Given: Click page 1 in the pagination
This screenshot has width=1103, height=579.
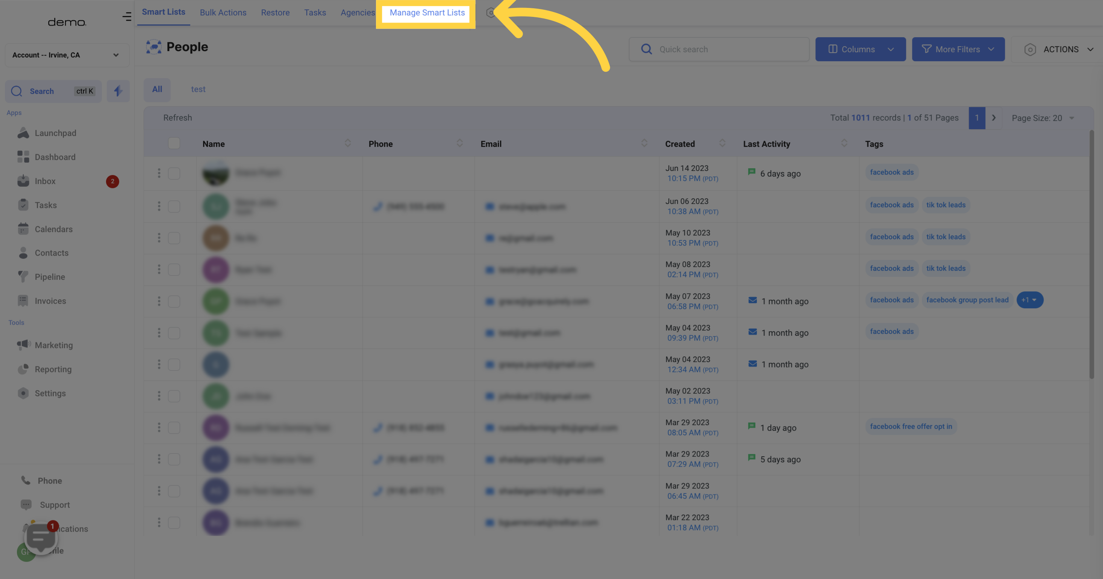Looking at the screenshot, I should [x=977, y=118].
